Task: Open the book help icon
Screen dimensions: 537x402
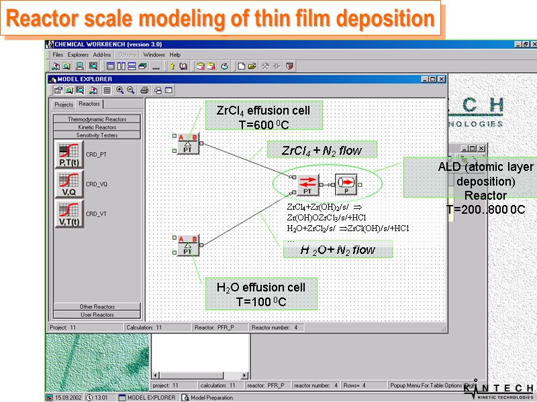Action: coord(183,66)
